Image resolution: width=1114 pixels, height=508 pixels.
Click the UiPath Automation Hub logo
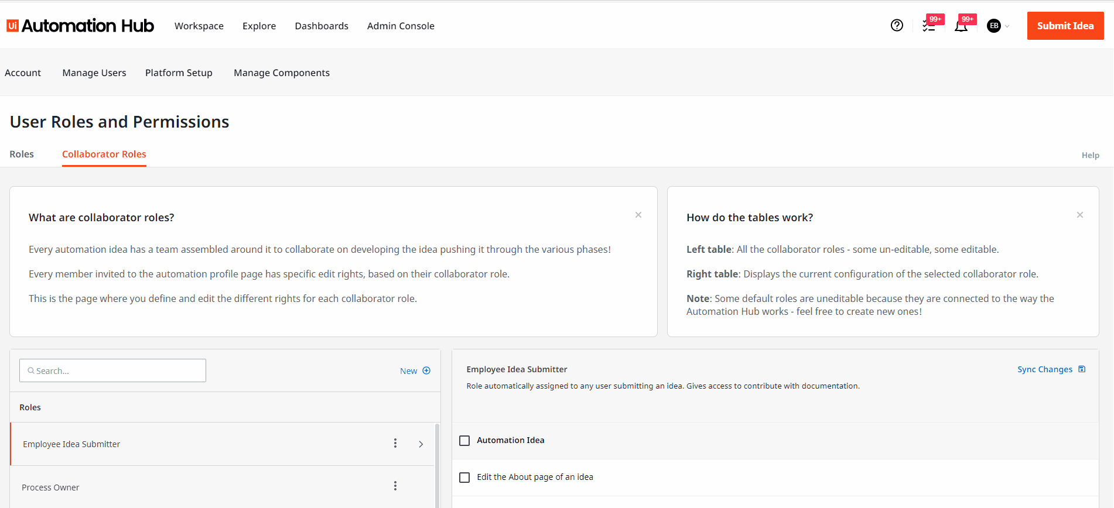pos(80,26)
